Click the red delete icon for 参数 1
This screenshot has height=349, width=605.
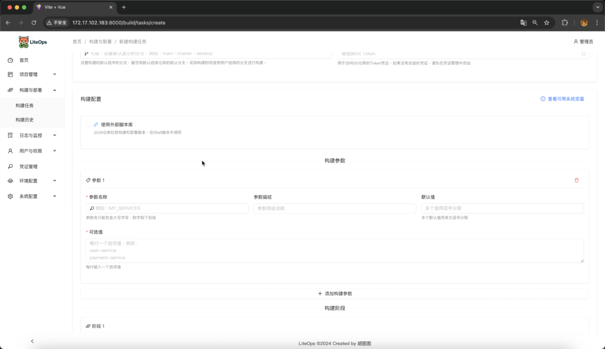[577, 180]
